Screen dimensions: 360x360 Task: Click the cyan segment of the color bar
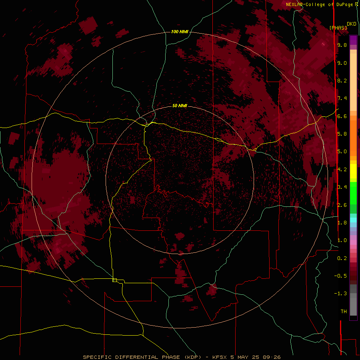(353, 220)
